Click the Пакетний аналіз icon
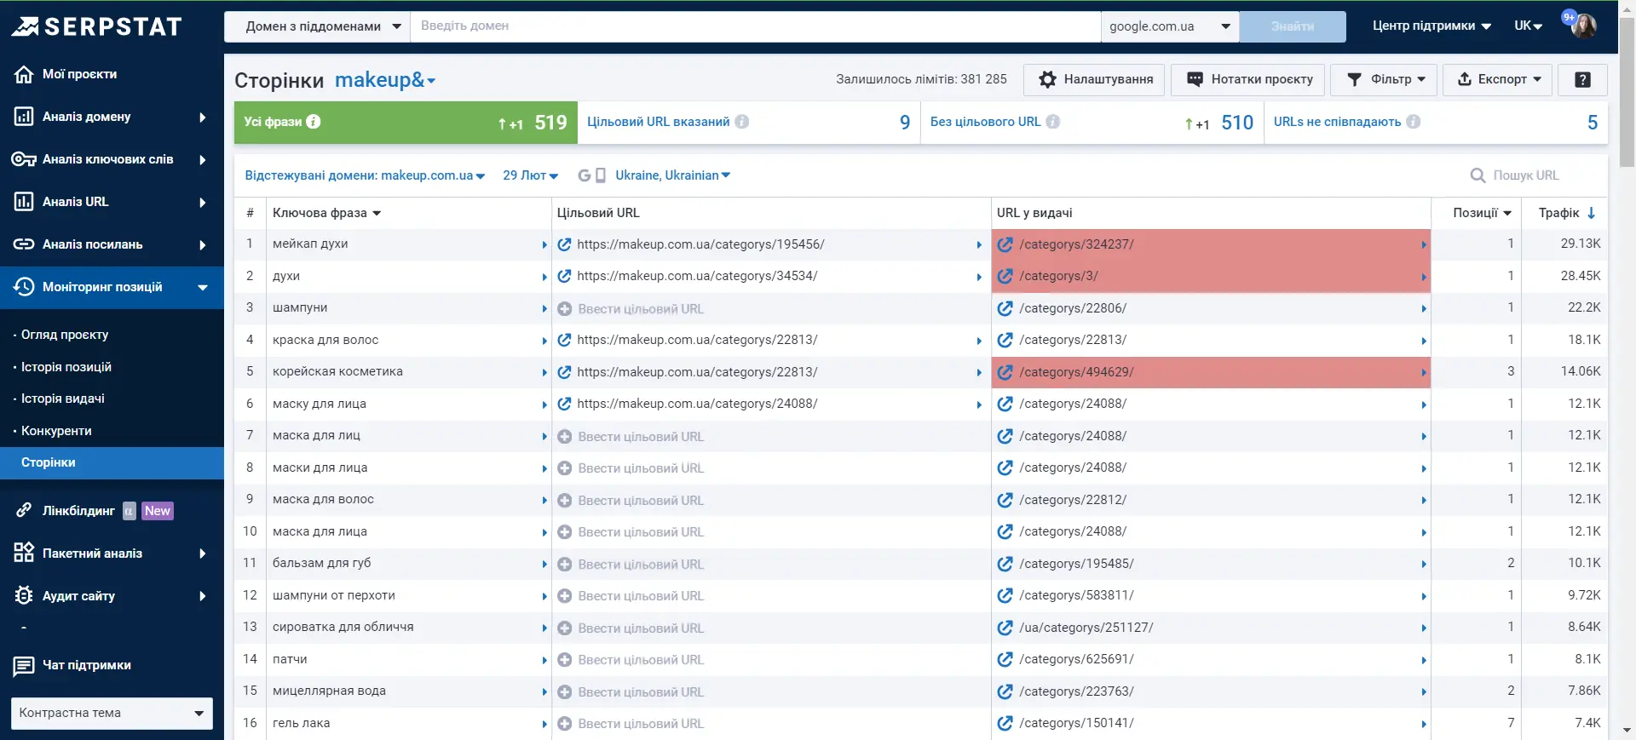The image size is (1636, 740). pyautogui.click(x=24, y=554)
